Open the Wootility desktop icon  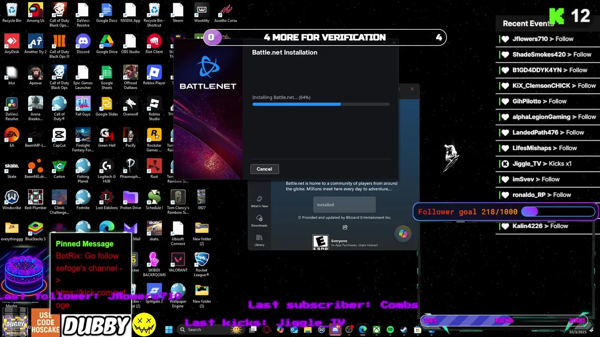[x=202, y=13]
